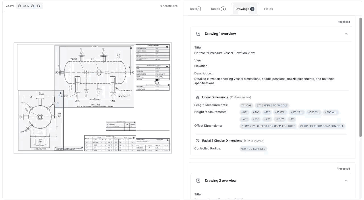Click the Ø24" OD SCH. STD chip

point(253,149)
